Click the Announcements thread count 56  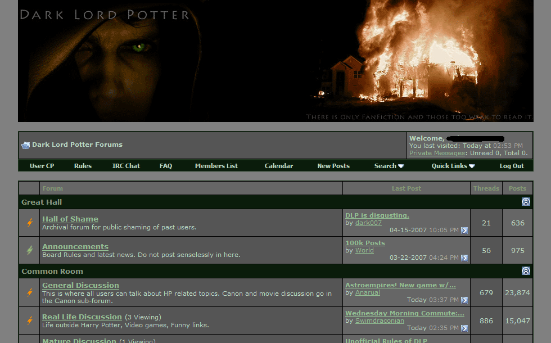point(486,251)
